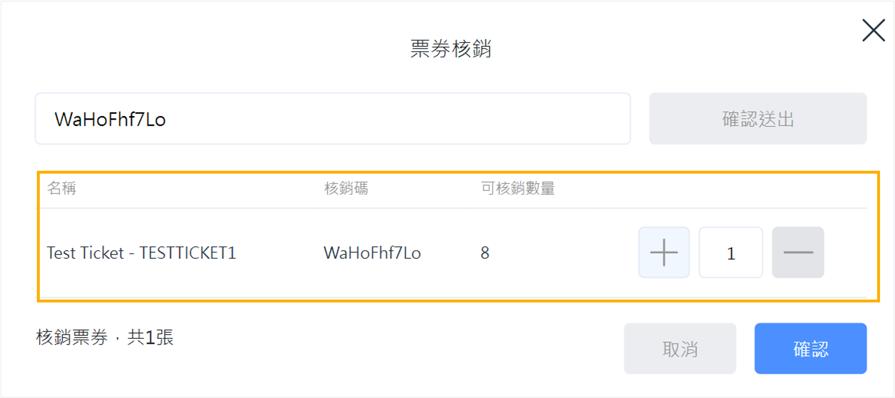Click the 票券核銷 dialog title
895x398 pixels.
450,49
